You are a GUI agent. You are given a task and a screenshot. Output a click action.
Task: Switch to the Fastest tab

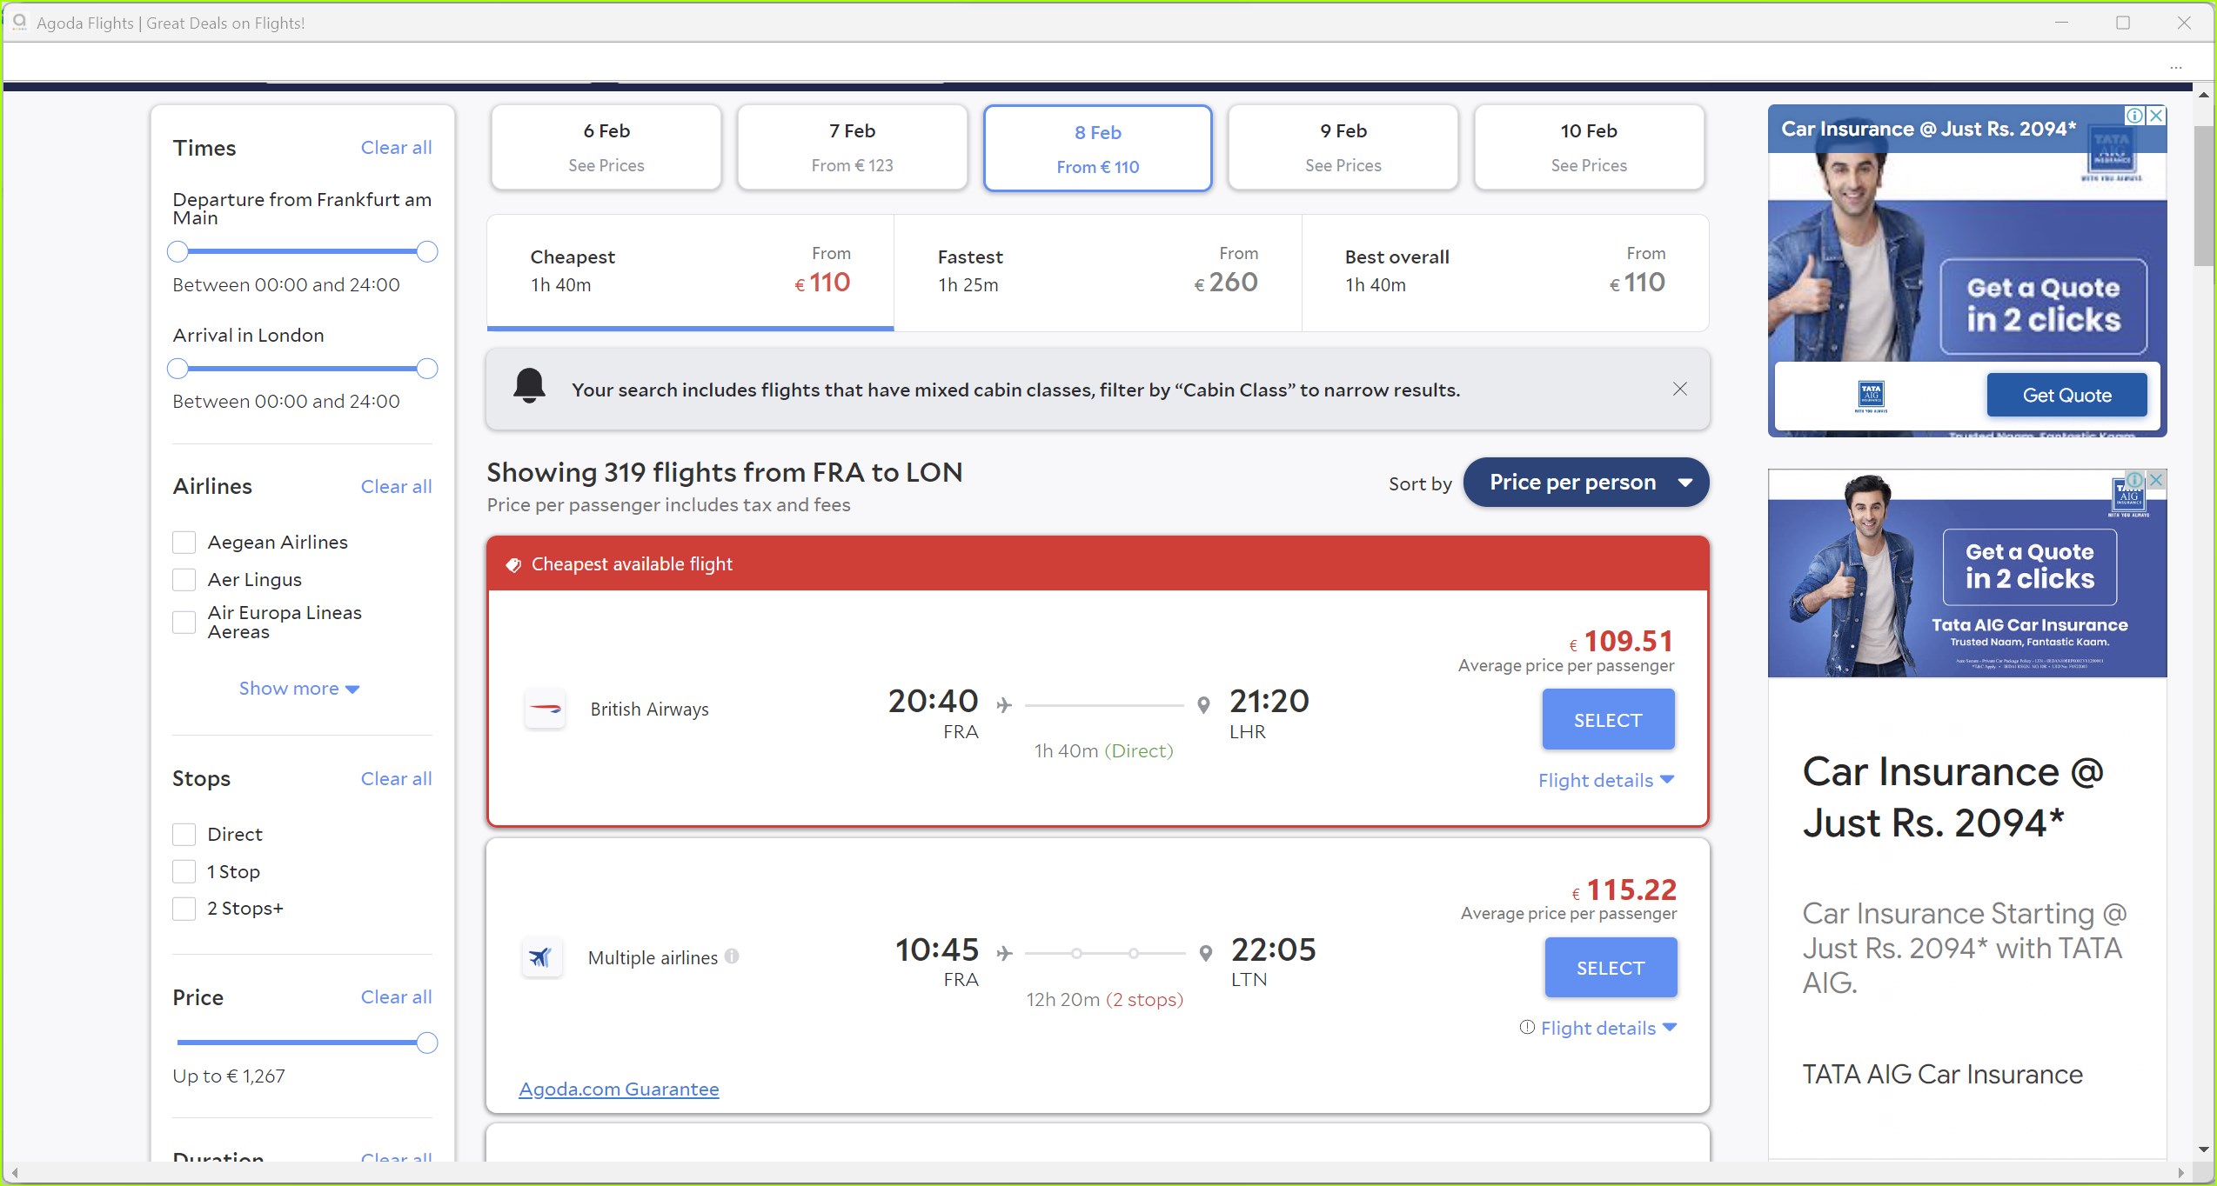pyautogui.click(x=1097, y=272)
